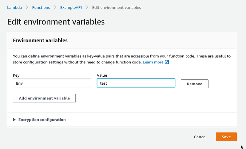Focus the Key field containing Env
Screen dimensions: 246x149
(52, 83)
